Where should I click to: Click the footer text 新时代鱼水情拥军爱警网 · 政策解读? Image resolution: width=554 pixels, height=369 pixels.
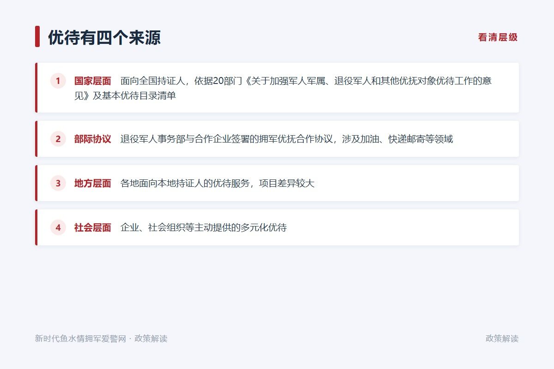click(x=101, y=339)
